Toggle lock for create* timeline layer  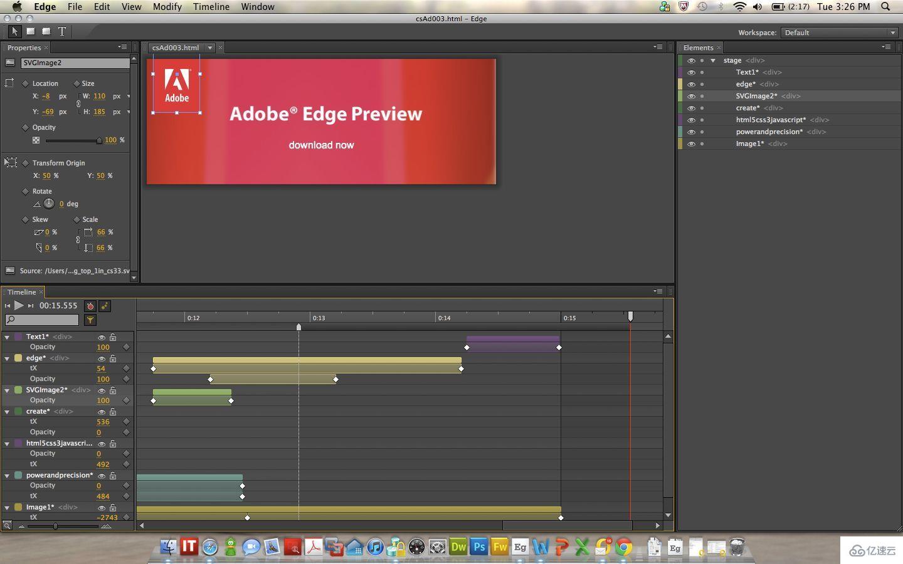point(113,412)
